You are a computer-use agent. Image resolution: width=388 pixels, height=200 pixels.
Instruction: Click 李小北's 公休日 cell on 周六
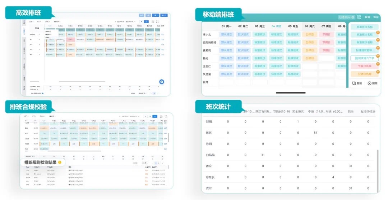tap(310, 34)
